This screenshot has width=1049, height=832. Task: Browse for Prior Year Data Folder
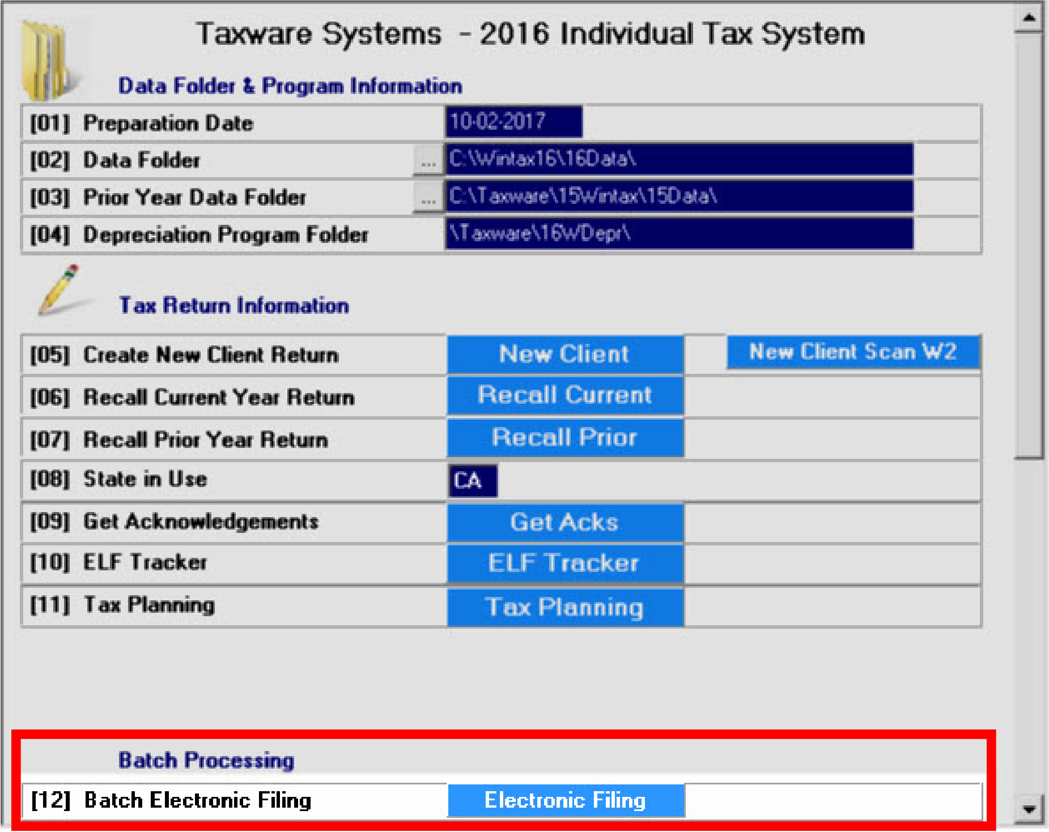coord(428,198)
